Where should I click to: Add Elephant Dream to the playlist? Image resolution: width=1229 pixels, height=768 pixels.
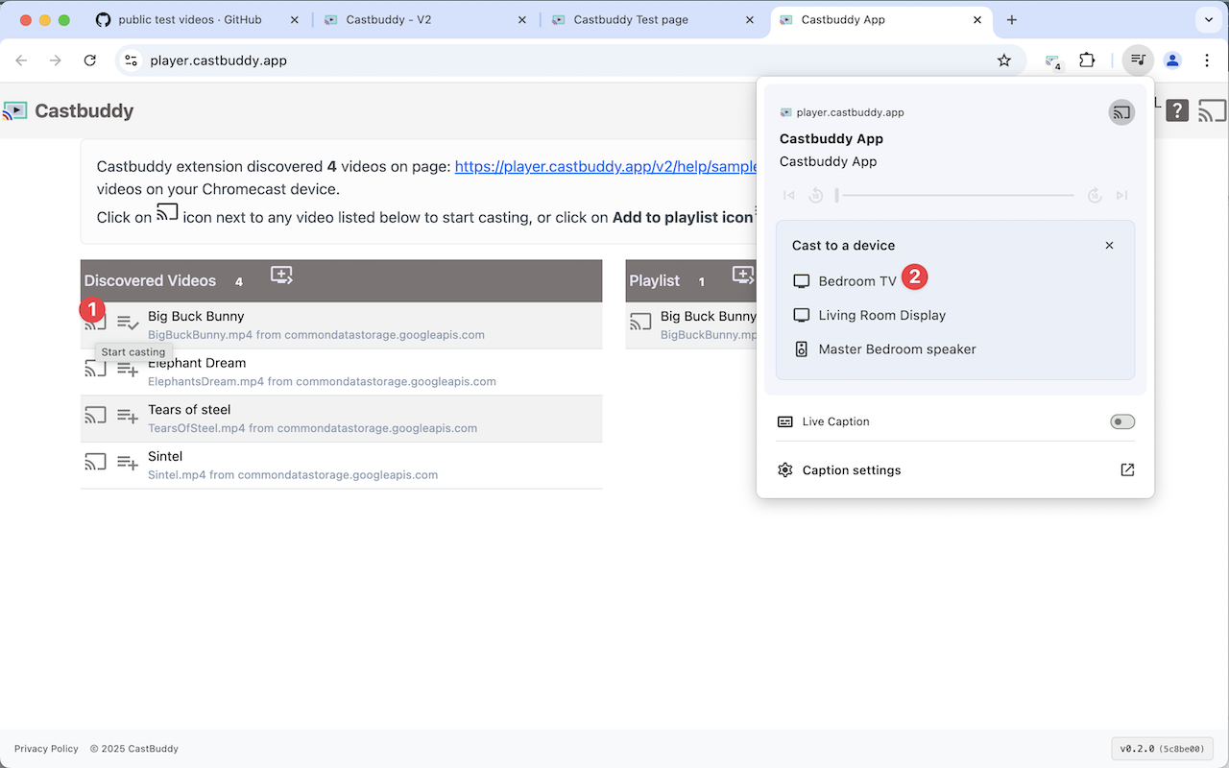tap(128, 369)
